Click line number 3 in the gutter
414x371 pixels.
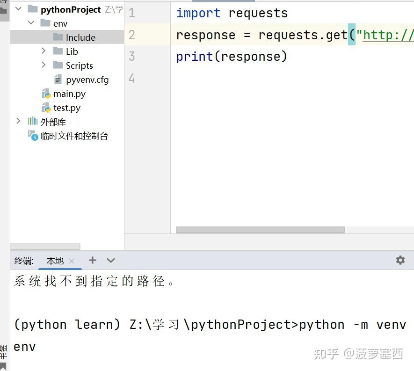pos(131,56)
